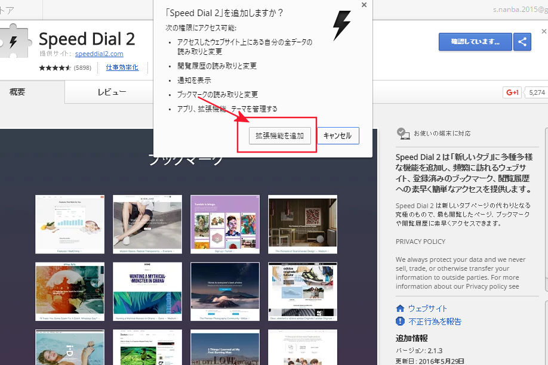Click the (5898) rating count
The height and width of the screenshot is (365, 548).
(82, 68)
